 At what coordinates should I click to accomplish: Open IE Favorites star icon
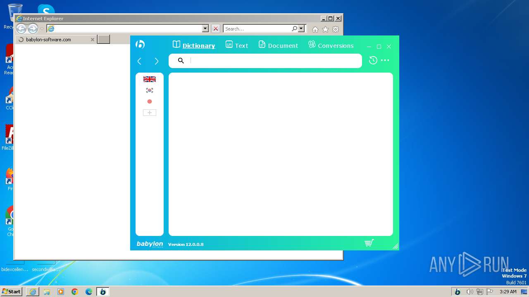(x=325, y=29)
